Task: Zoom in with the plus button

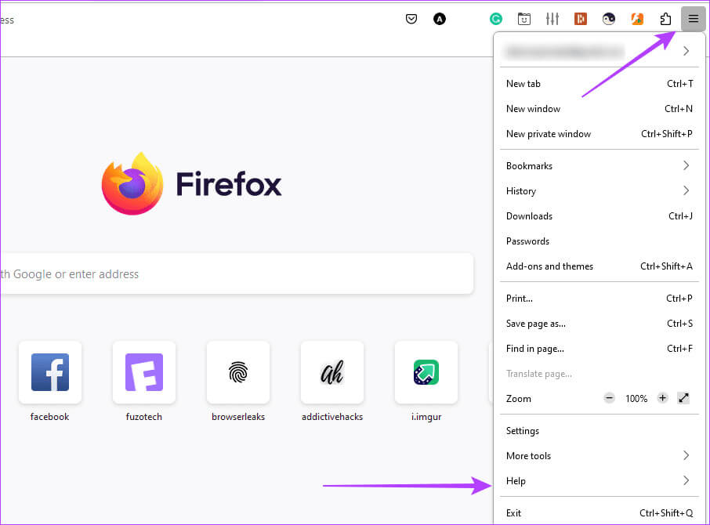Action: click(662, 398)
